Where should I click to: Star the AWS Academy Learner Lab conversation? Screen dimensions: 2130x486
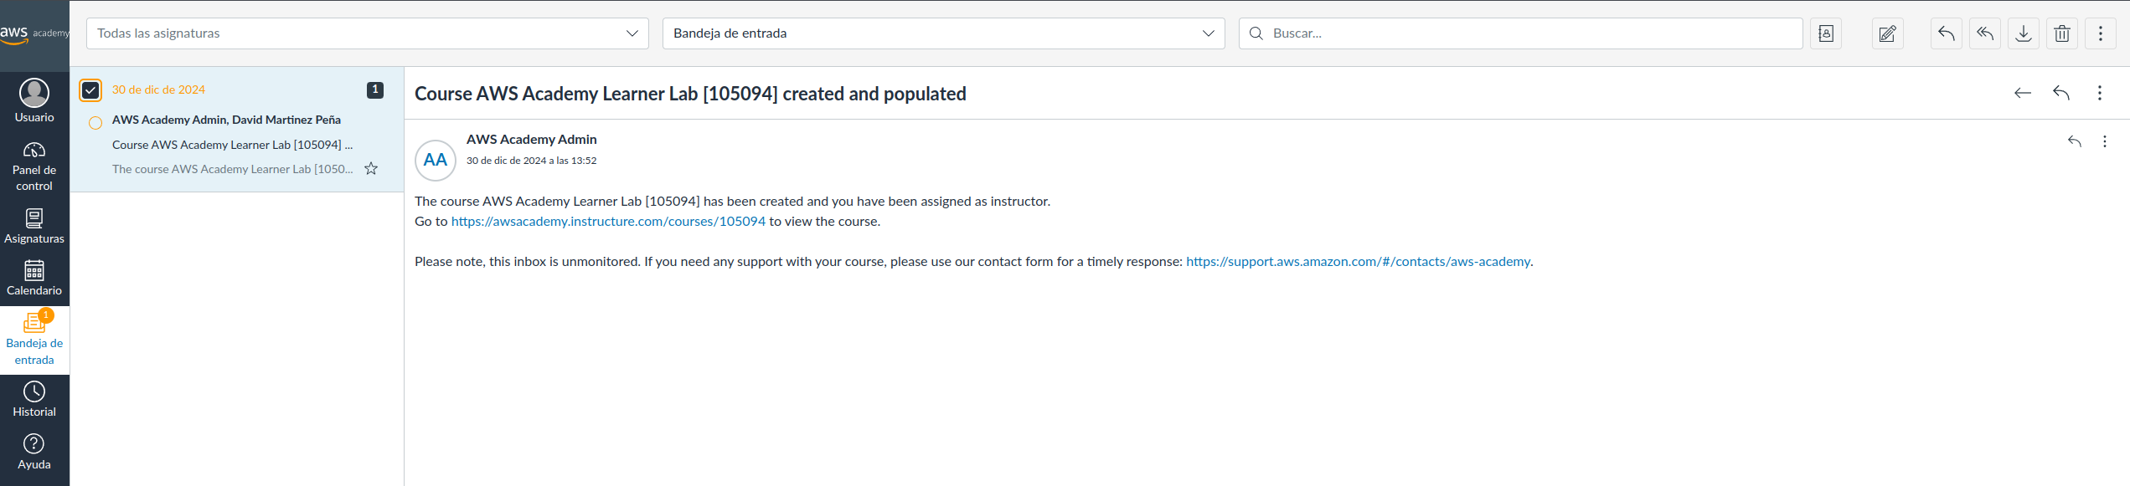tap(371, 169)
